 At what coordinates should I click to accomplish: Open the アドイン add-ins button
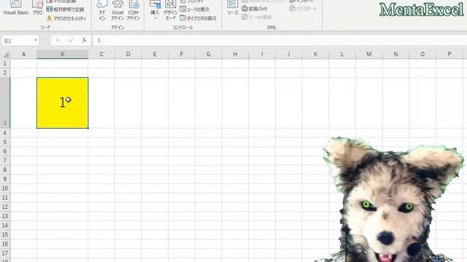point(102,11)
